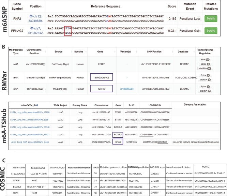Open the rs138805281 variant link

coord(127,89)
